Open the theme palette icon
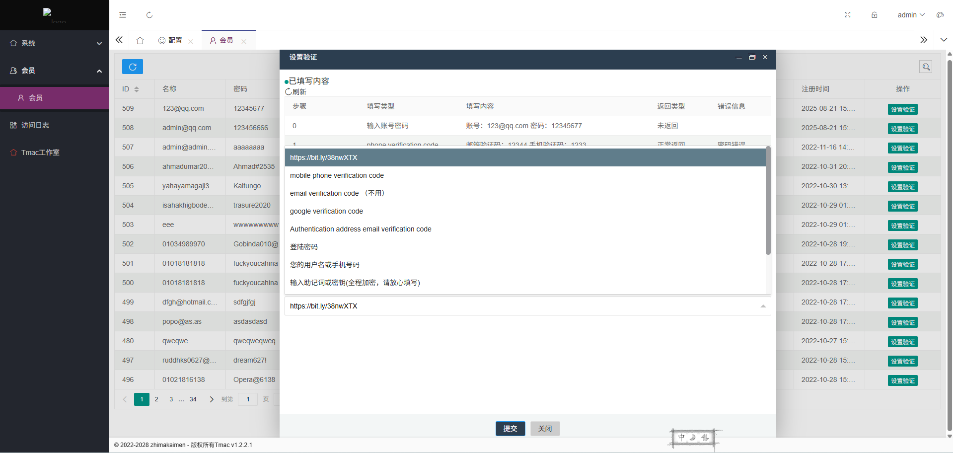This screenshot has width=953, height=453. pos(940,15)
